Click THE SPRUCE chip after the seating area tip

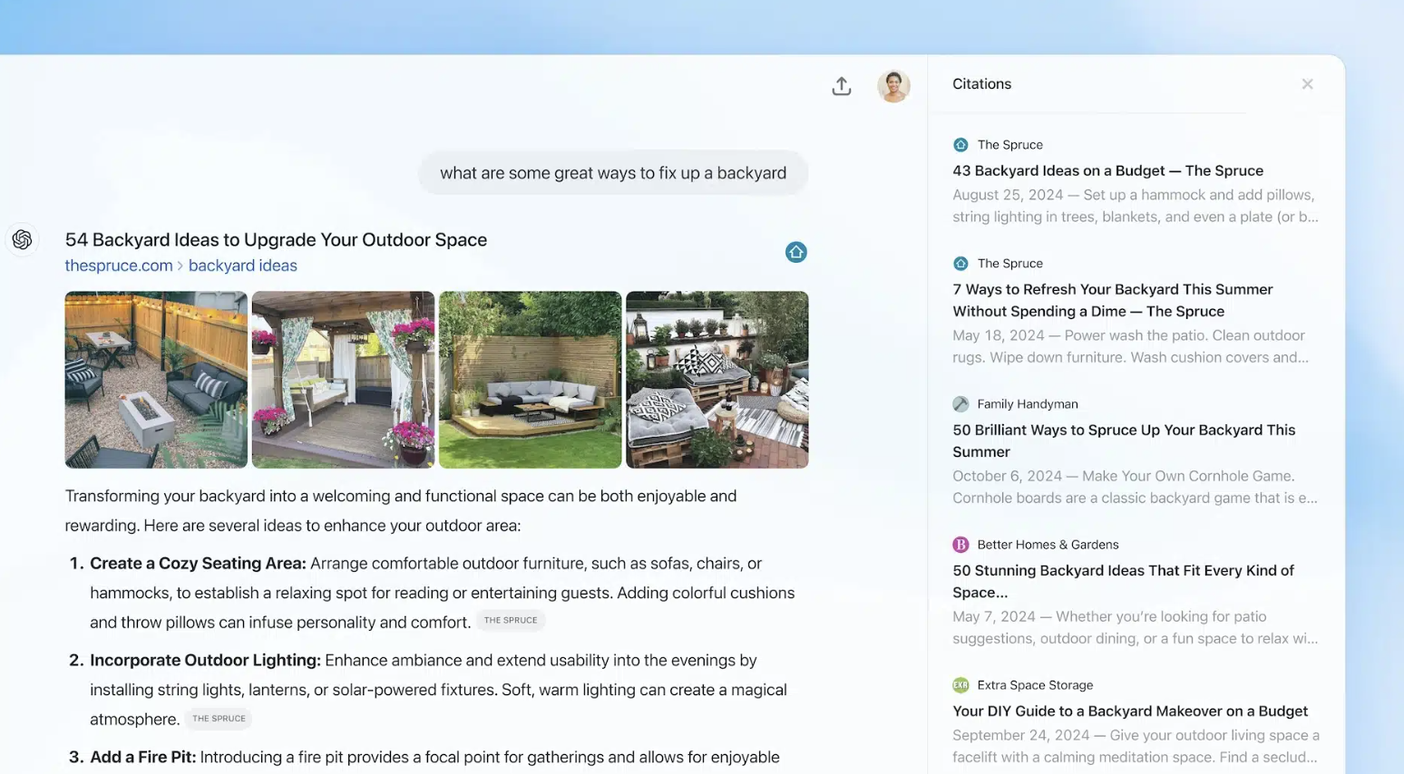(x=511, y=620)
